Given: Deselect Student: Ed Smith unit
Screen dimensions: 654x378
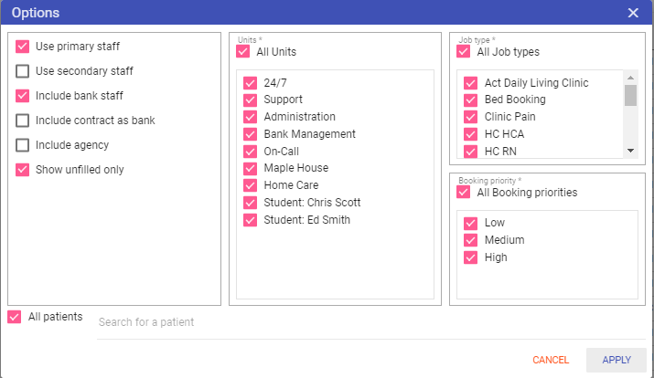Looking at the screenshot, I should point(251,220).
